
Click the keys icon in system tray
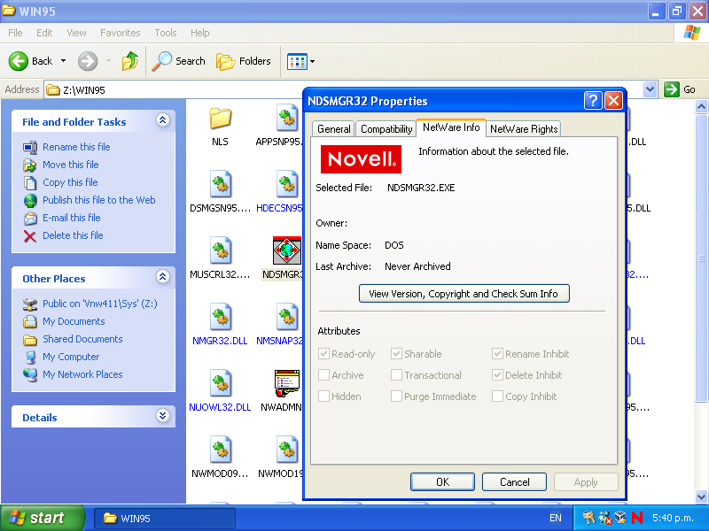point(588,518)
